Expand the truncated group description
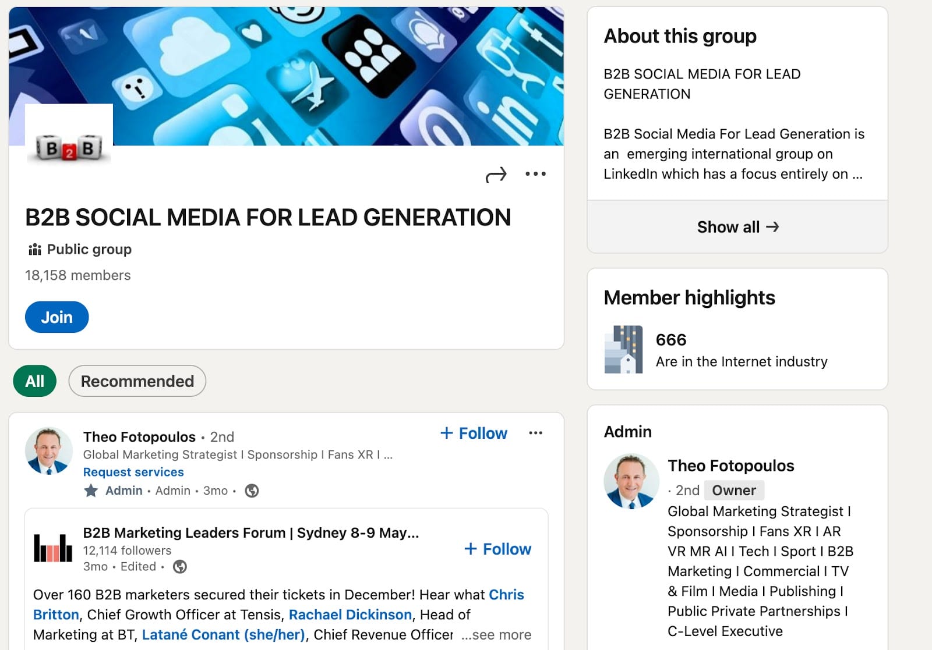Viewport: 932px width, 650px height. 857,173
